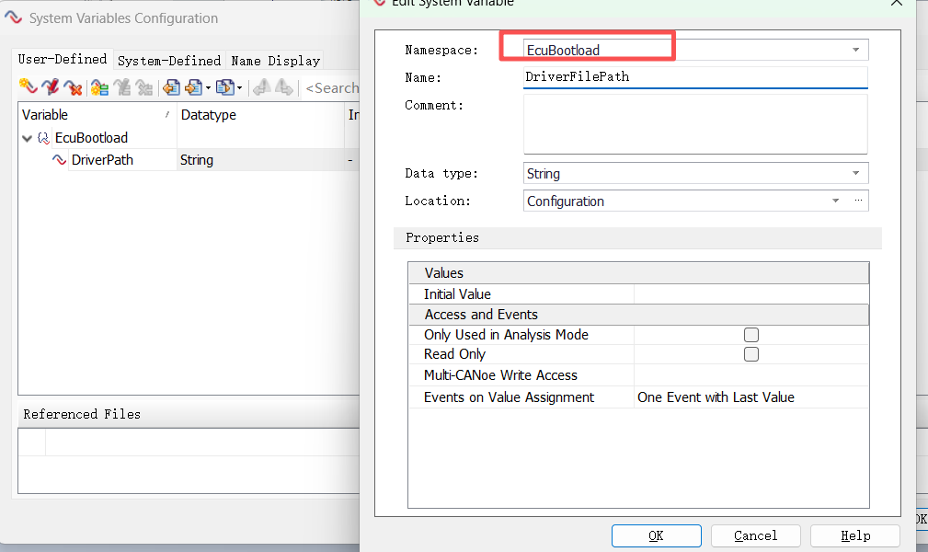Click the Values section header
The height and width of the screenshot is (552, 928).
[x=638, y=273]
